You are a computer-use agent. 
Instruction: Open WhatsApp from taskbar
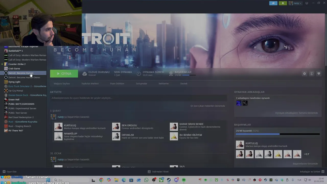coord(146,180)
